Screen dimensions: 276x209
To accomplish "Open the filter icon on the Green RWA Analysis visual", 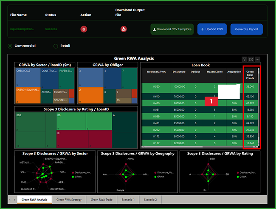I will 244,59.
